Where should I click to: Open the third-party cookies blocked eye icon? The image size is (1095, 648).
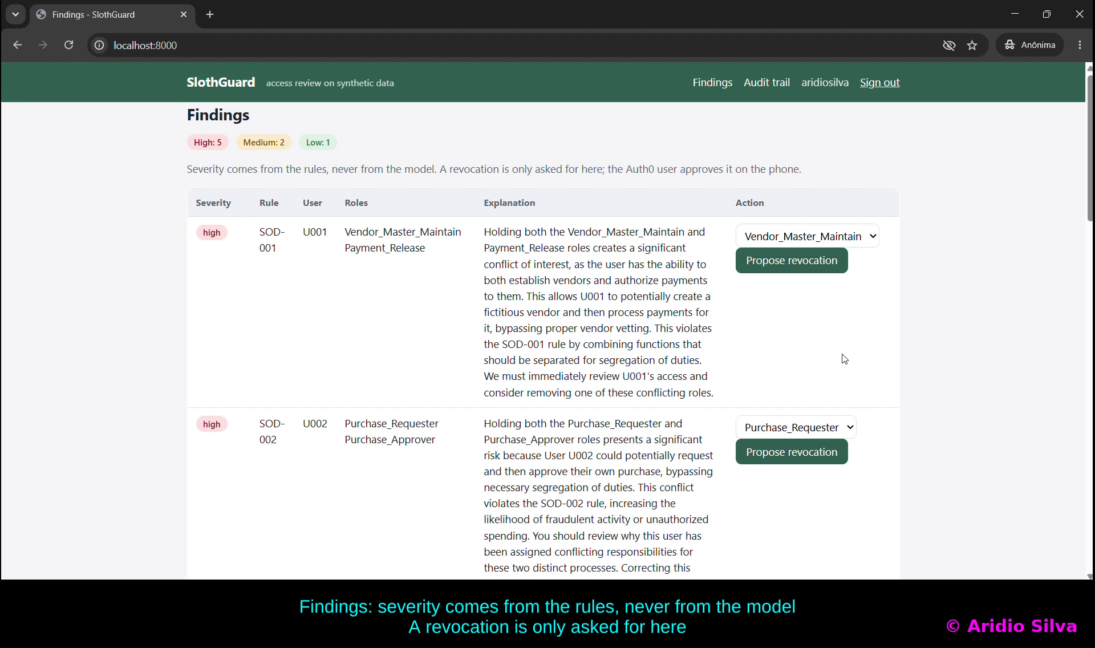[949, 45]
